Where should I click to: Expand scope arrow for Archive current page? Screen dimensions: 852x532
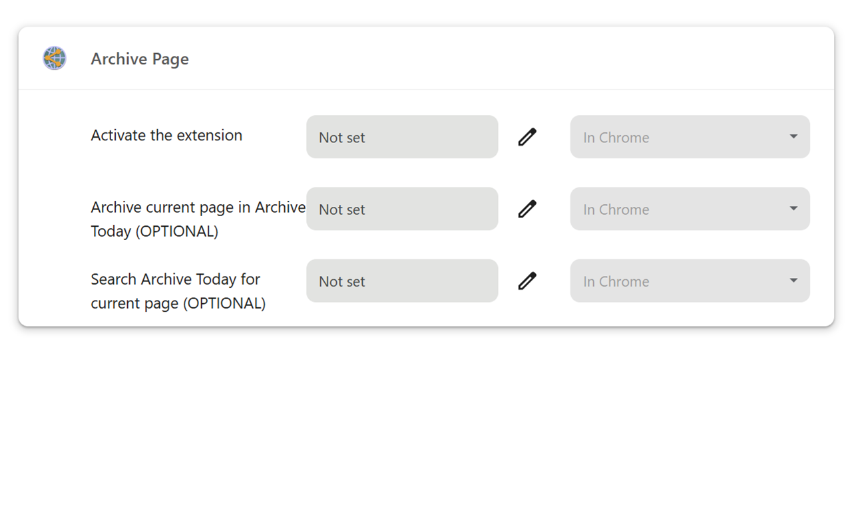coord(793,209)
